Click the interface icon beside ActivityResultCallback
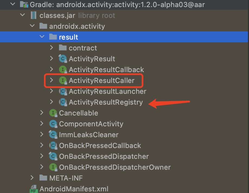Screen dimensions: 249x193 click(x=62, y=69)
